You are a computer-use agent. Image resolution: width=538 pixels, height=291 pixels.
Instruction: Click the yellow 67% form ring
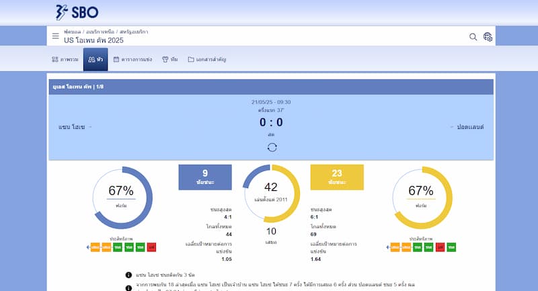[422, 198]
